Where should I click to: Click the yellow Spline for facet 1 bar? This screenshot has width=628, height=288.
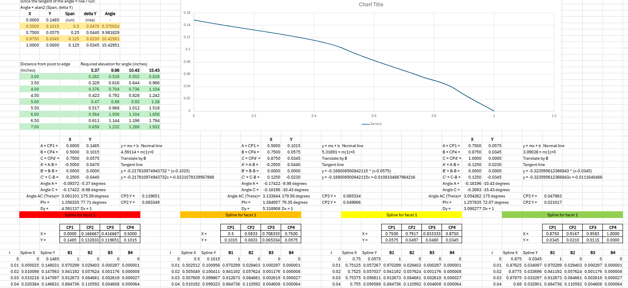(x=401, y=215)
